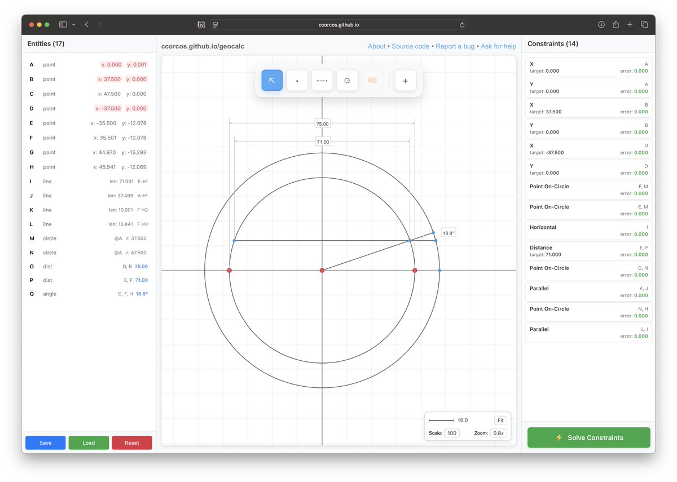Click the ccorcos.github.io address bar
Viewport: 677px width, 482px height.
[338, 25]
